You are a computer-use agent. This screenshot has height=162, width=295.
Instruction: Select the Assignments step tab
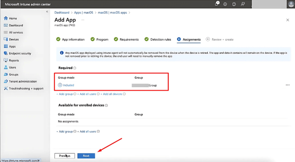click(189, 39)
